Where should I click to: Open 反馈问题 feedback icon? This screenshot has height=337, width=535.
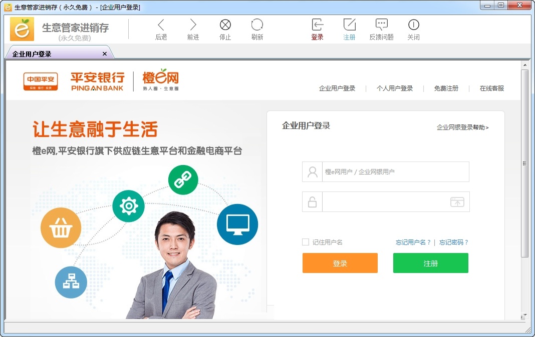pyautogui.click(x=381, y=24)
